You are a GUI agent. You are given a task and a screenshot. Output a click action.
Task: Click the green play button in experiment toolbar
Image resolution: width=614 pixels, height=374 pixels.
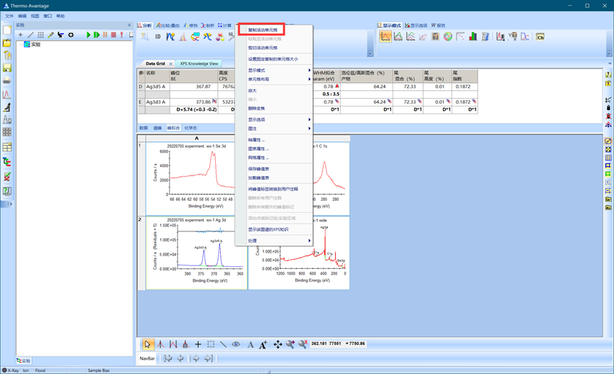[89, 35]
